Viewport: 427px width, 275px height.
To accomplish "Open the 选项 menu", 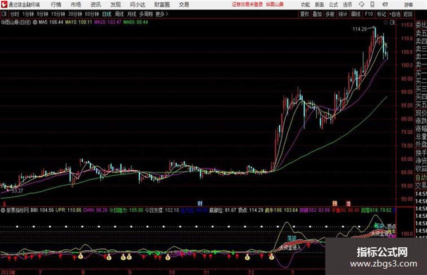I will click(347, 5).
